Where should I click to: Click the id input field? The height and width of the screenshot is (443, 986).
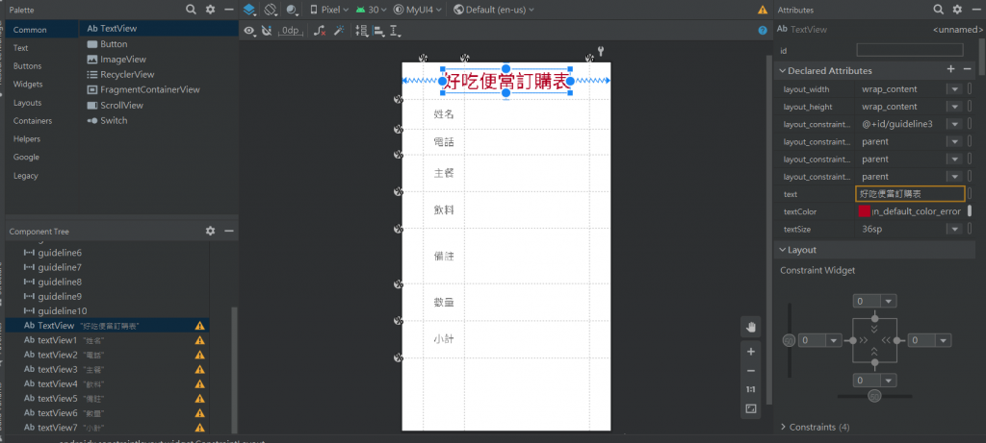coord(909,50)
